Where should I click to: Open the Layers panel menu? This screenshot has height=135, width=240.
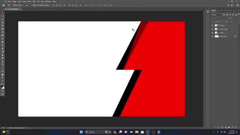(238, 10)
